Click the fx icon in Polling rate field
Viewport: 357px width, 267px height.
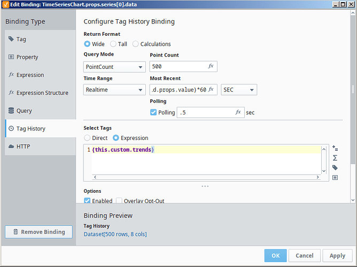point(238,112)
